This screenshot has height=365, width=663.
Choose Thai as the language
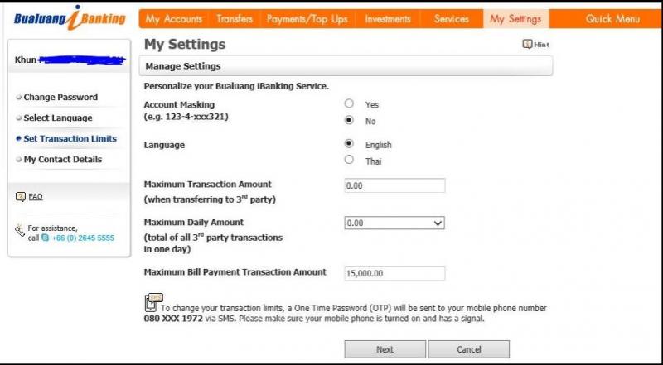click(349, 160)
